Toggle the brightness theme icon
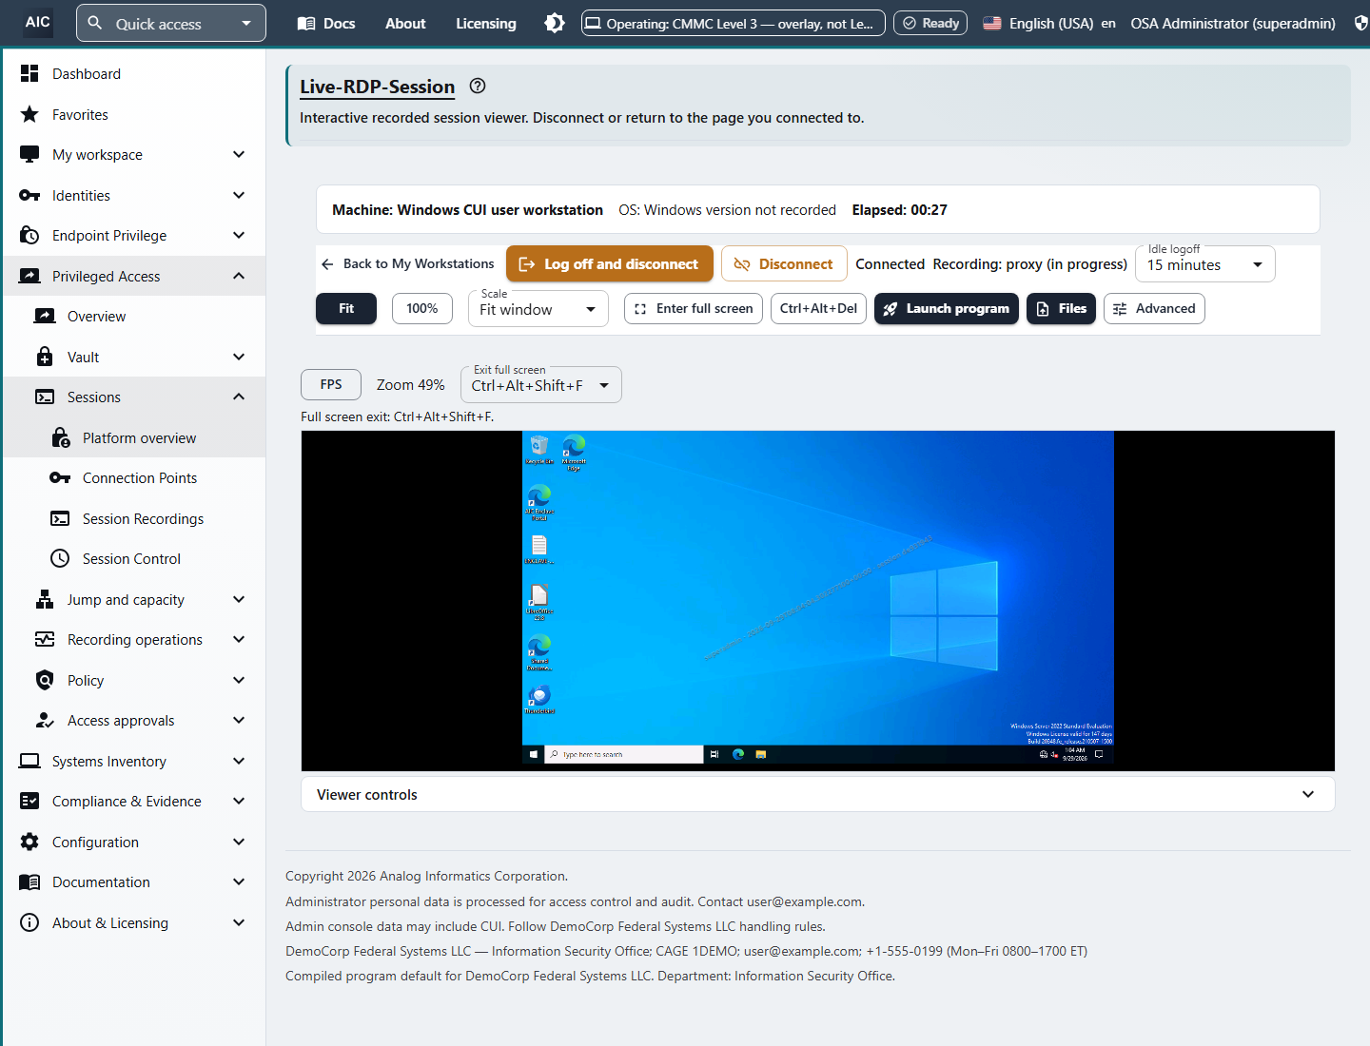The width and height of the screenshot is (1370, 1046). click(x=555, y=23)
